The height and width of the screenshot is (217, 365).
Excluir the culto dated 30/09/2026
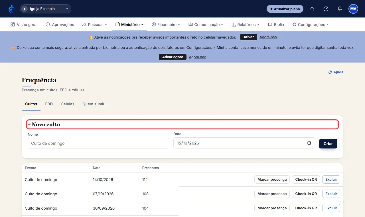pos(331,208)
